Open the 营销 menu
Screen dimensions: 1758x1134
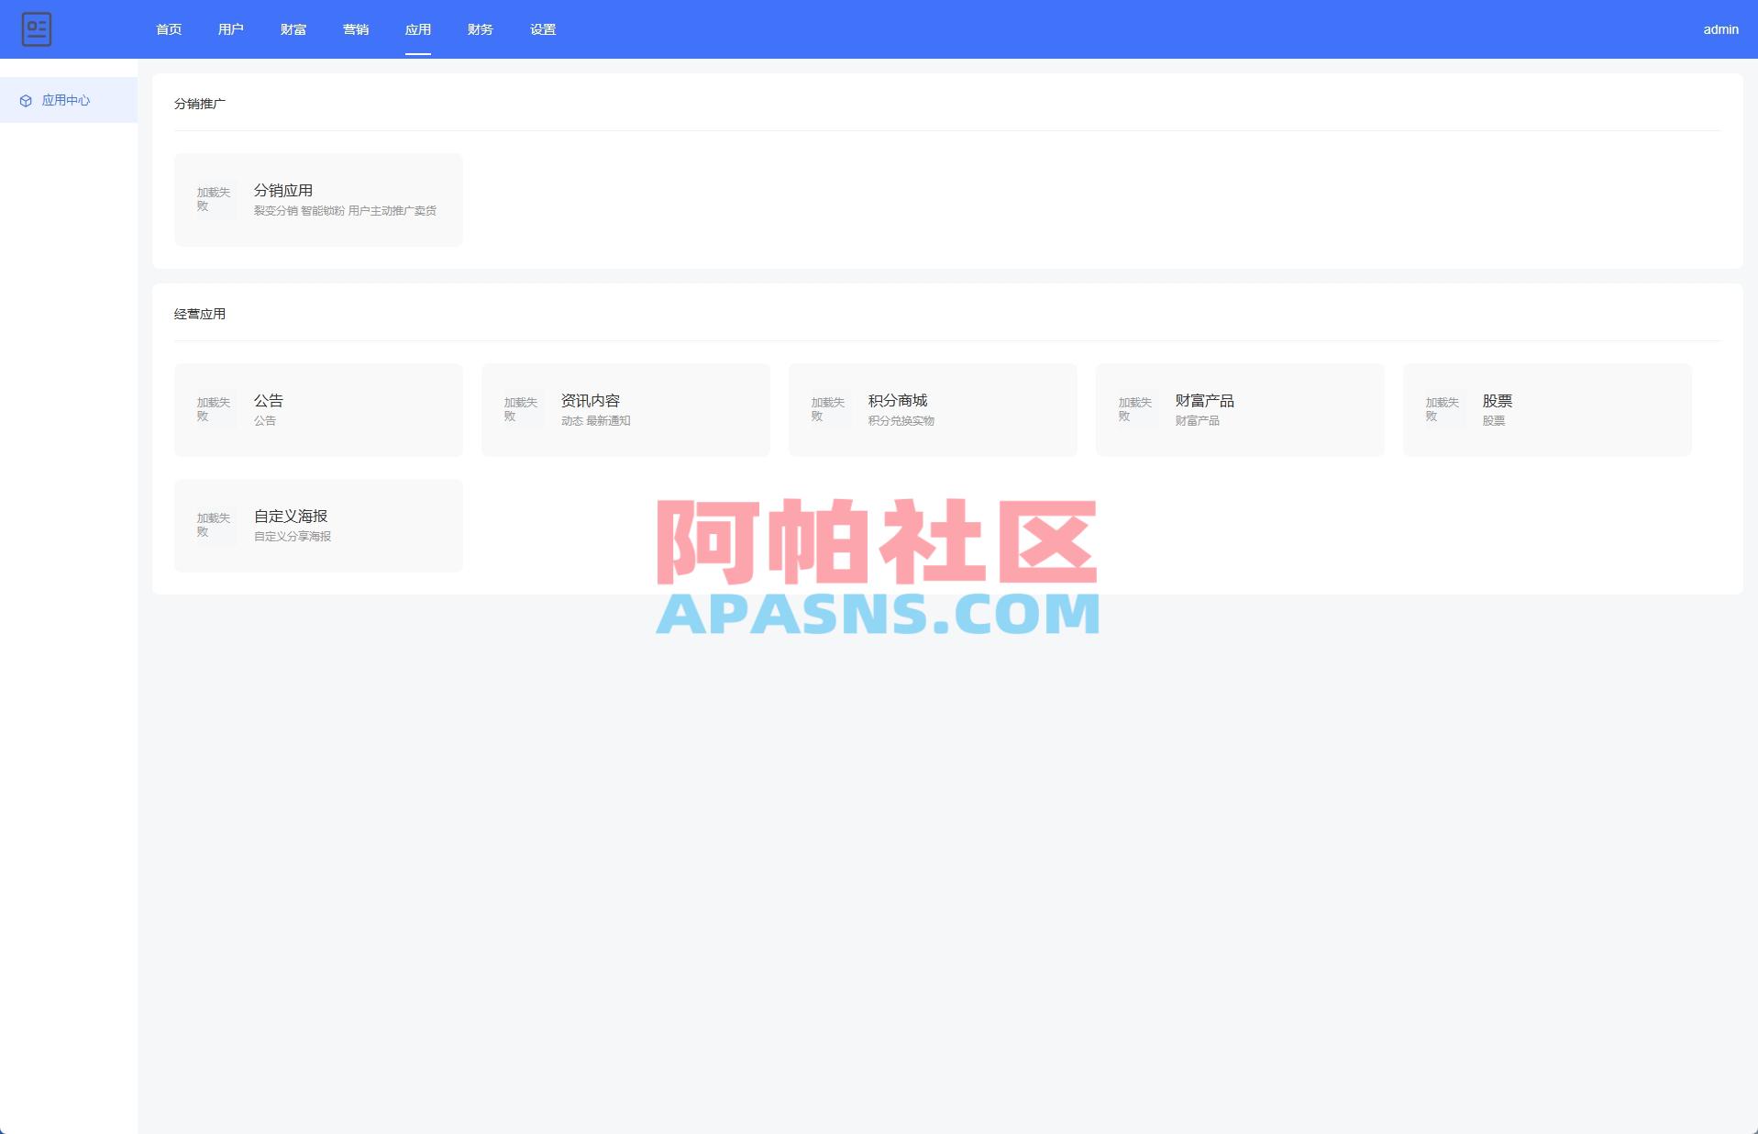coord(356,29)
